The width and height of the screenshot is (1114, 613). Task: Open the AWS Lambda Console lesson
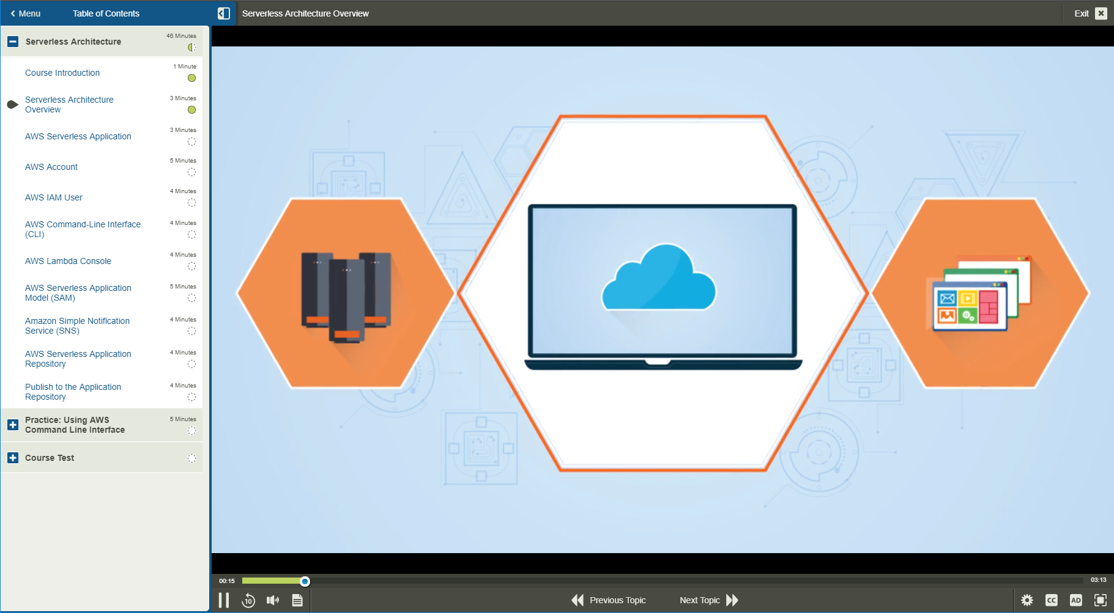[x=68, y=261]
